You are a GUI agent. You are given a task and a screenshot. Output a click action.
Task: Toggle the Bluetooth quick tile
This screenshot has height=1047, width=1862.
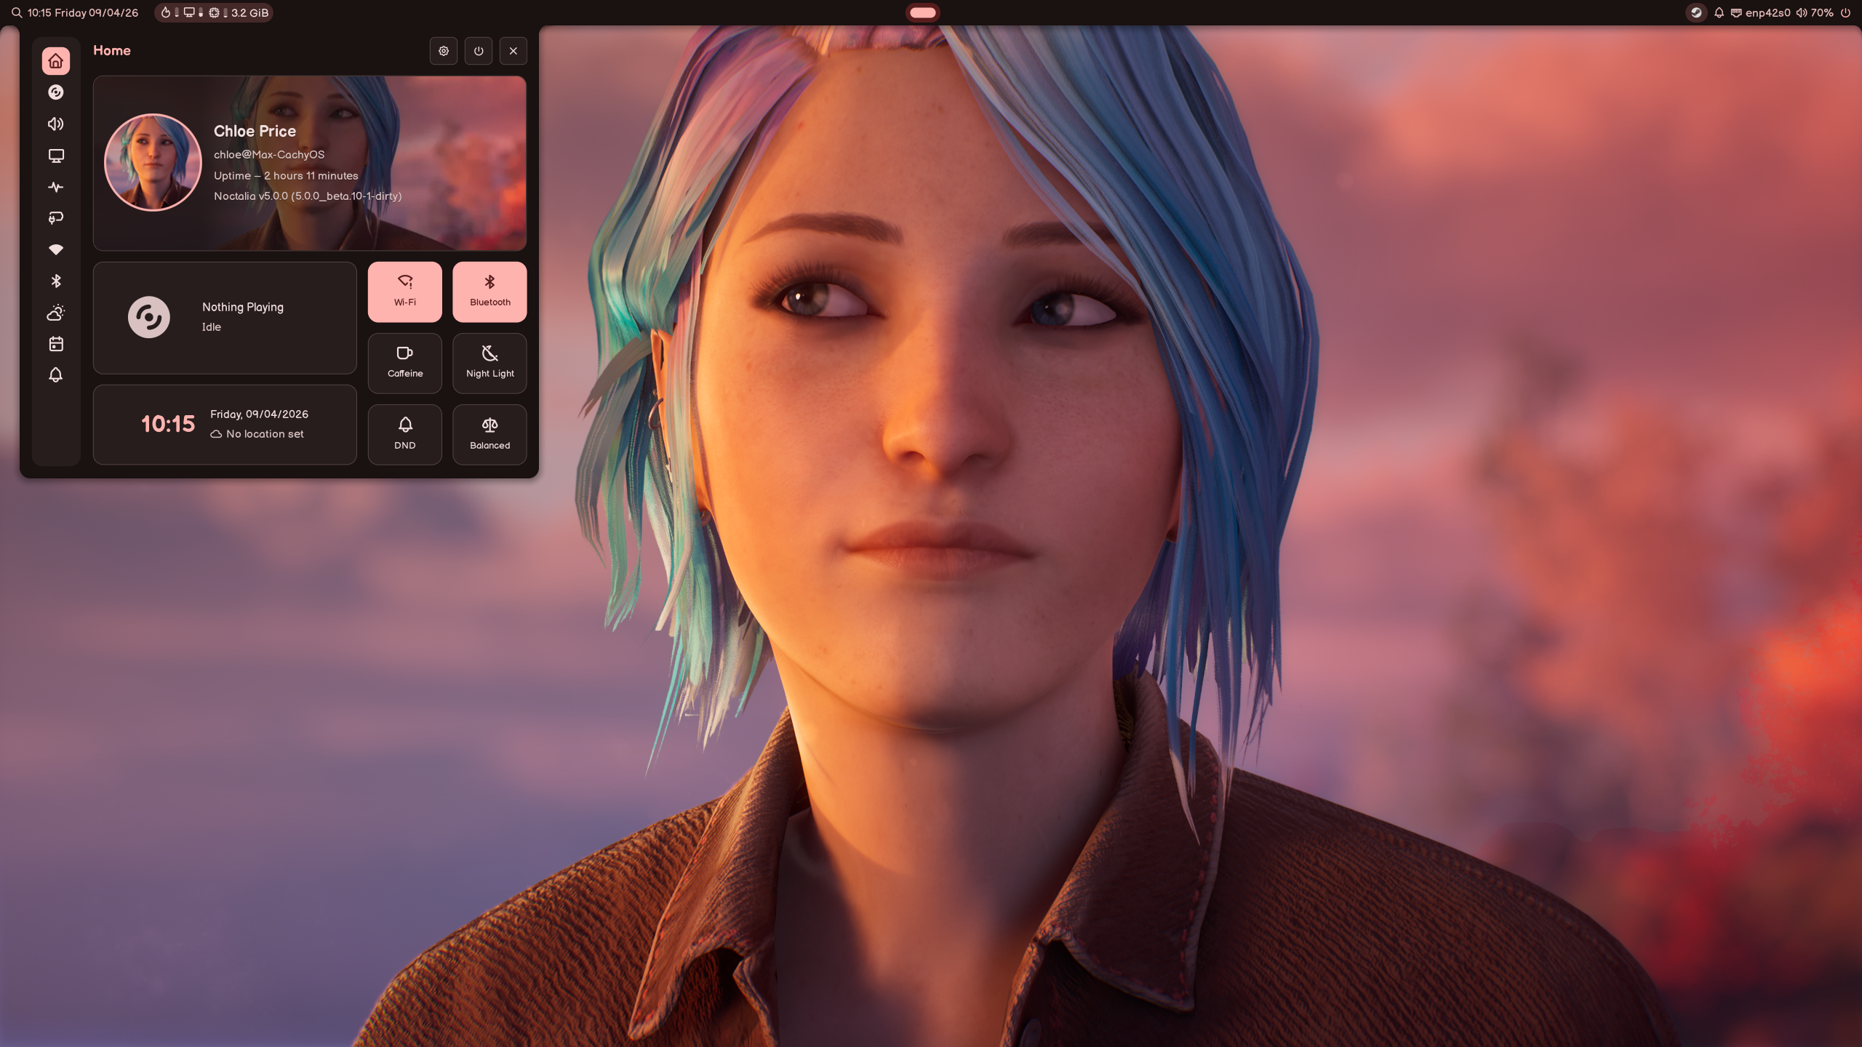coord(490,292)
